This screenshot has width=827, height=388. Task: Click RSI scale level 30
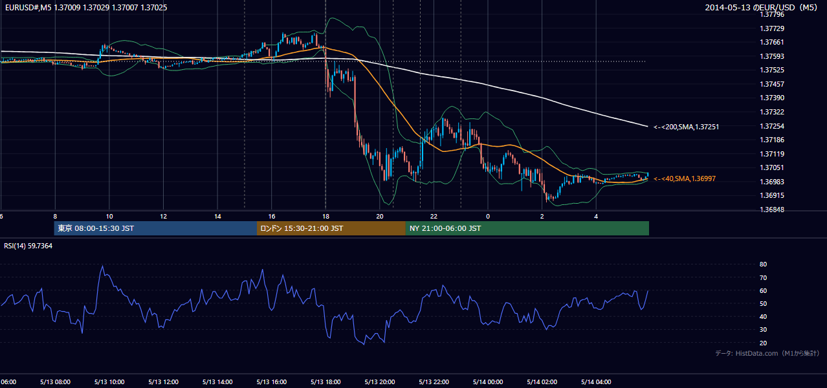pyautogui.click(x=764, y=330)
